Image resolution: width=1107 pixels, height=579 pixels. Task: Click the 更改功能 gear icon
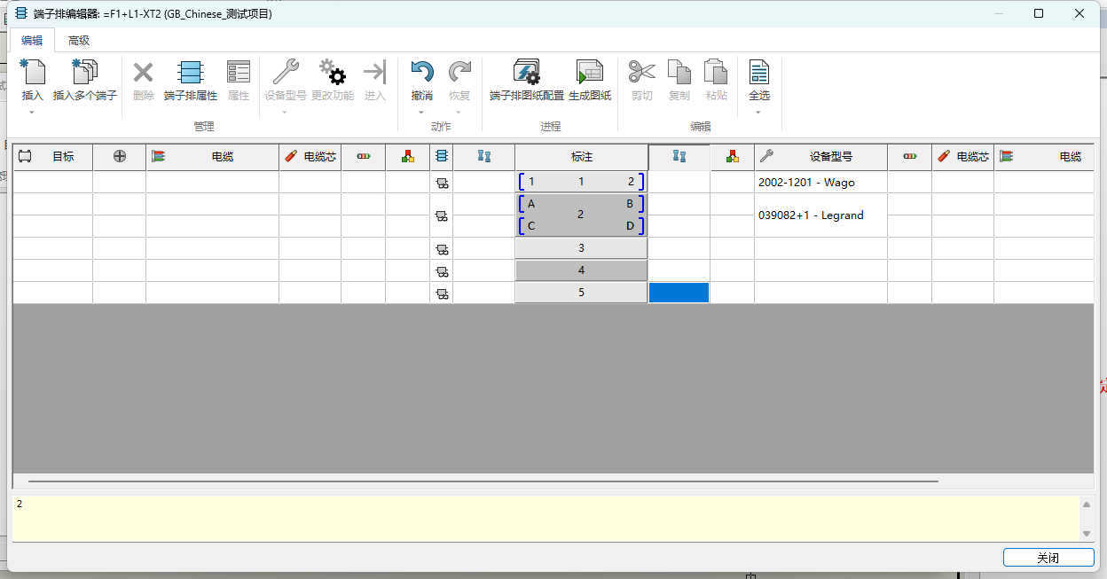pos(332,73)
